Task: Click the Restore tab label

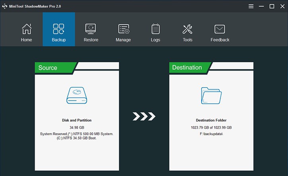Action: click(x=91, y=40)
